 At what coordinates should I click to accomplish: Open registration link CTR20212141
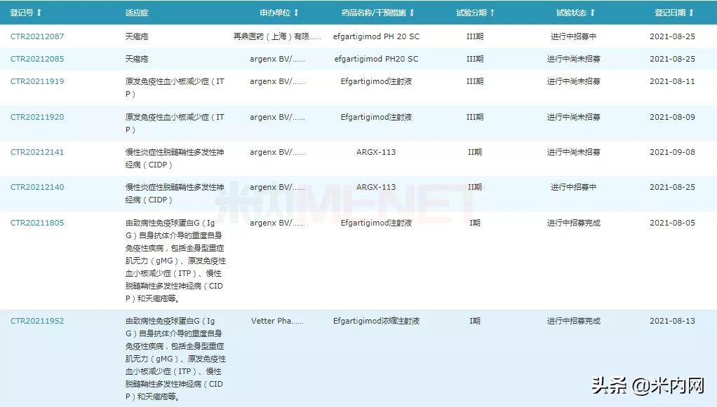pos(37,152)
